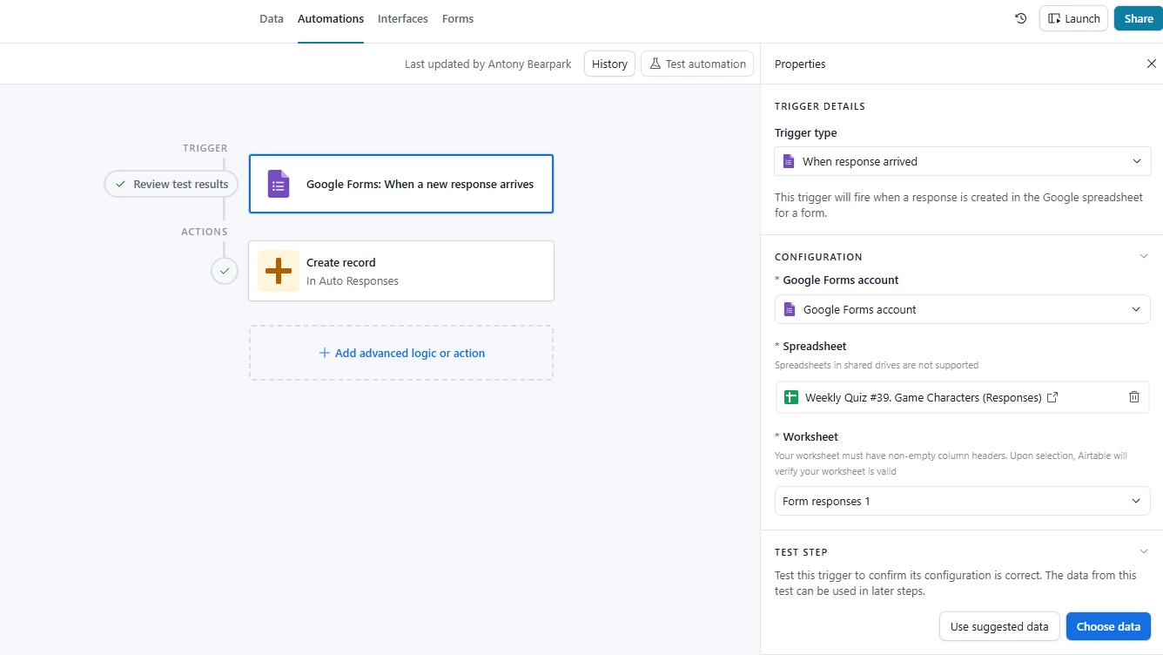Open the Google Forms account dropdown

pos(963,309)
